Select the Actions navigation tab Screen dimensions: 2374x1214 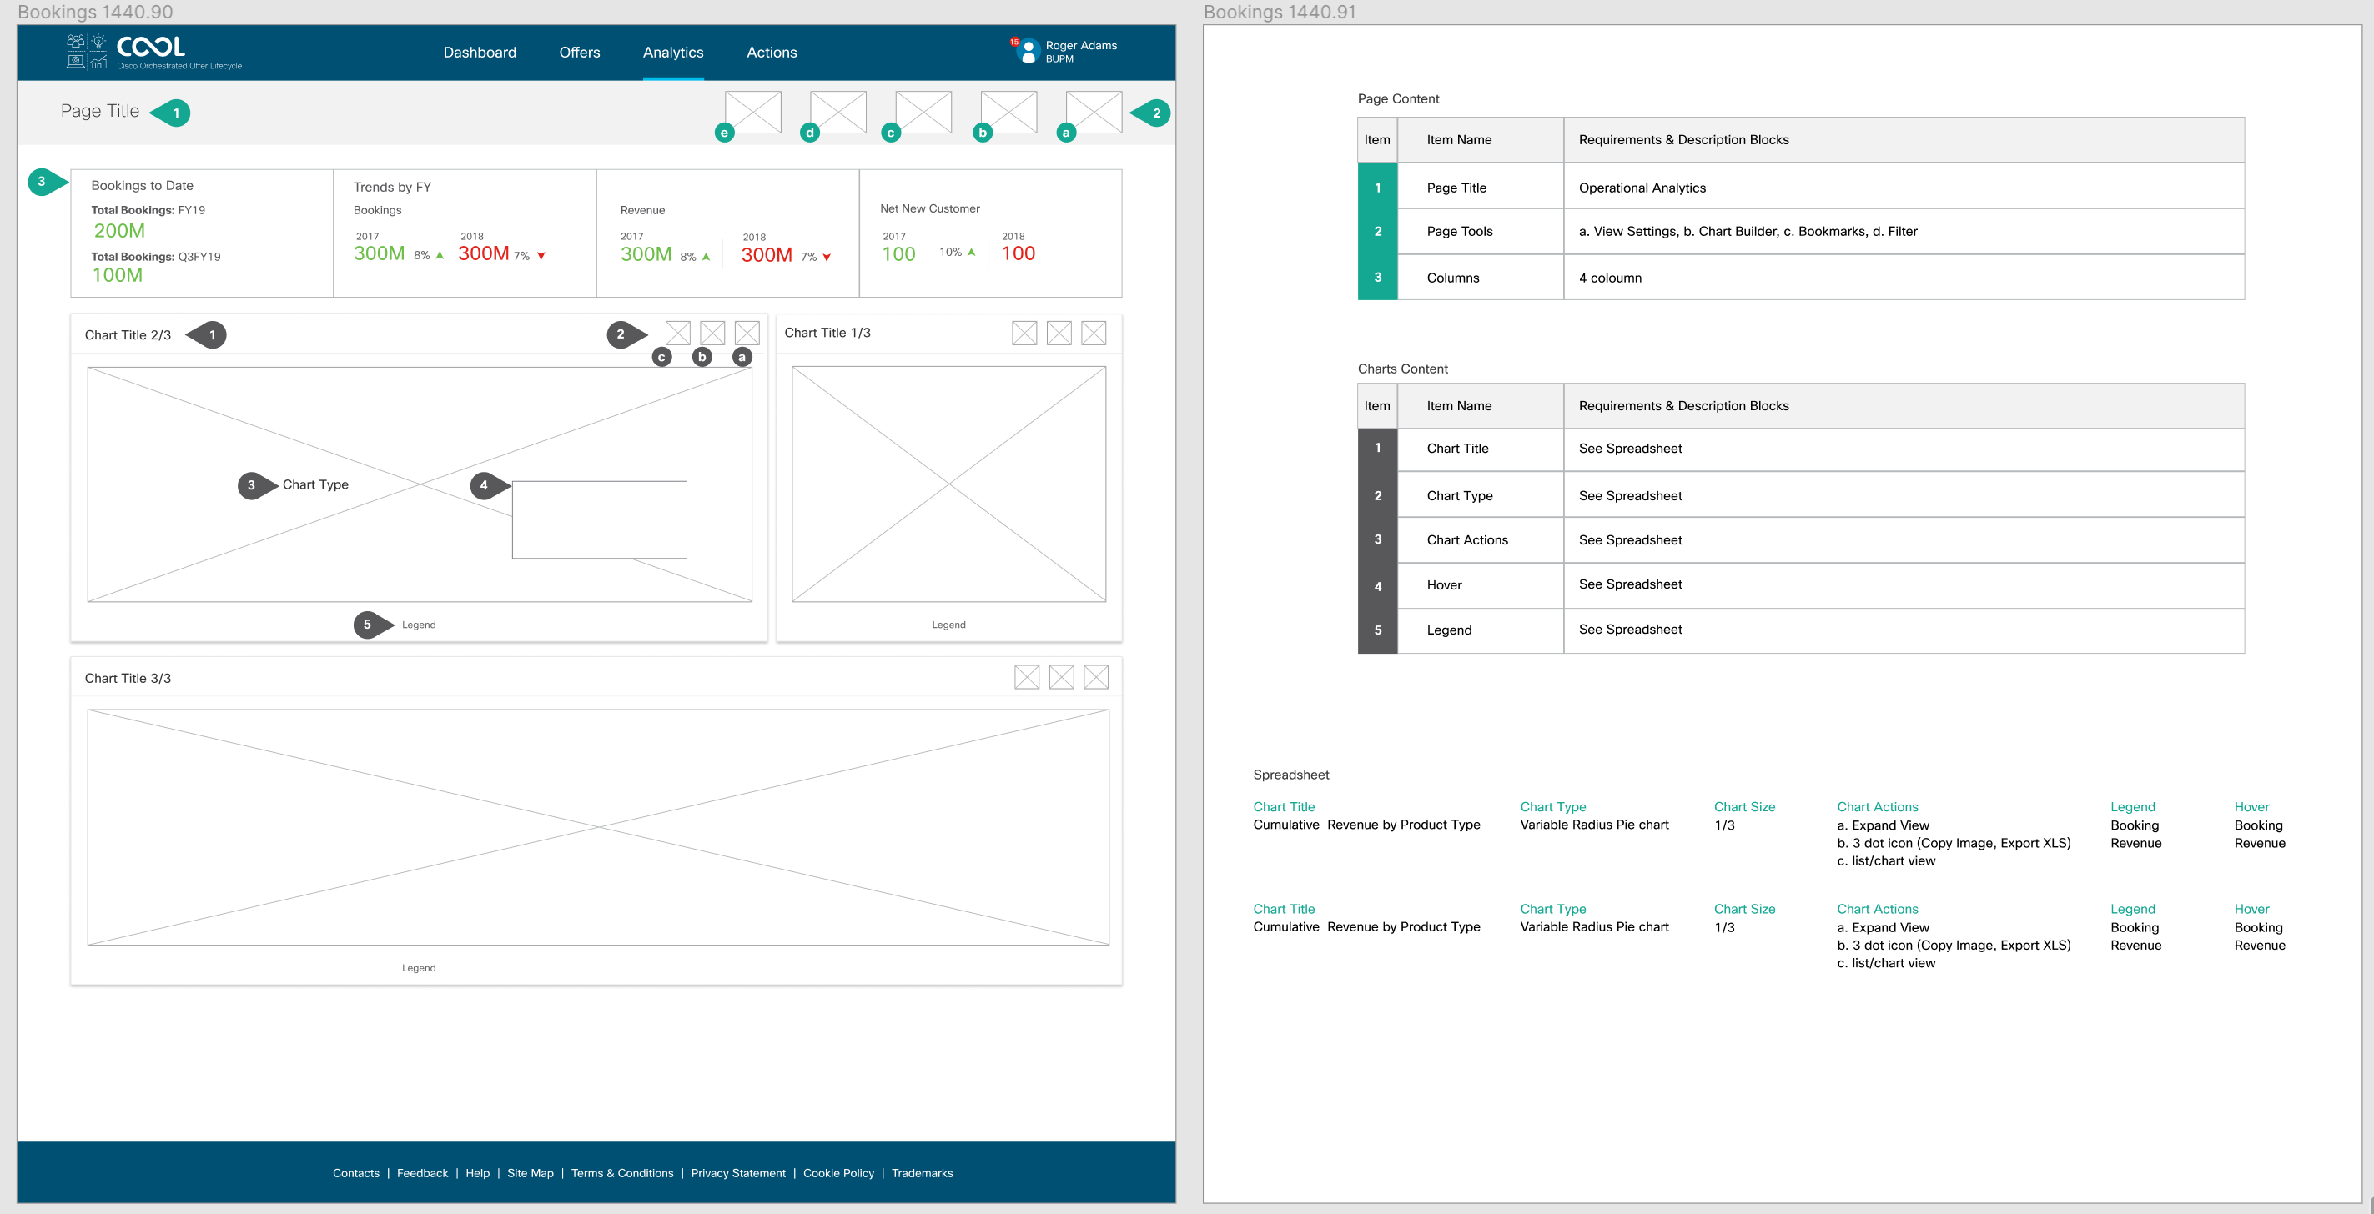point(771,53)
